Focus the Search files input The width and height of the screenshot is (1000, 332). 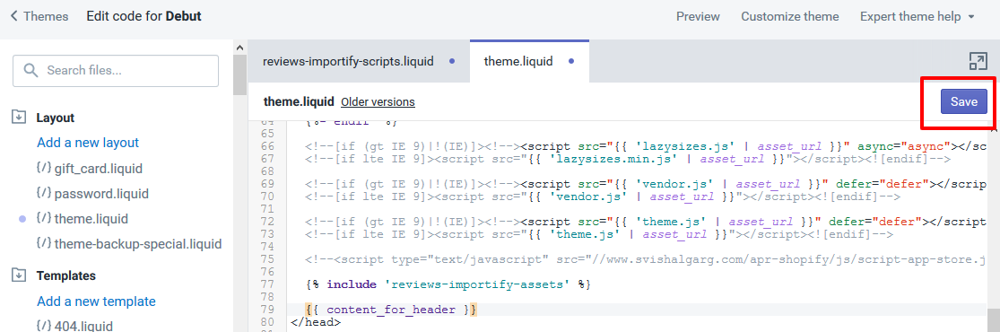pyautogui.click(x=116, y=70)
